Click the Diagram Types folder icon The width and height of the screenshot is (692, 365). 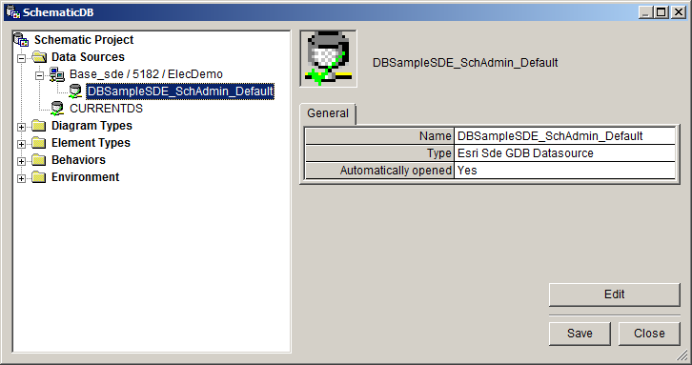click(x=39, y=126)
